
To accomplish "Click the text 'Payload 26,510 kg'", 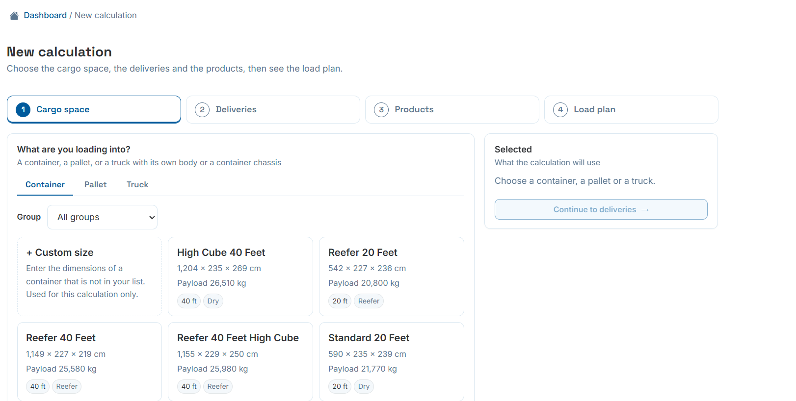I will pos(212,283).
